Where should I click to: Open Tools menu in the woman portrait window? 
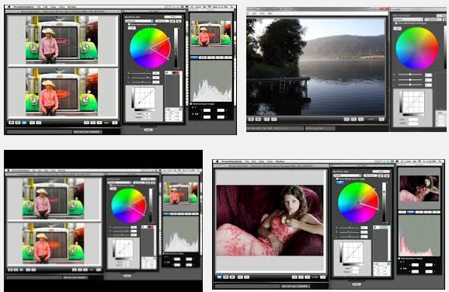tap(270, 162)
